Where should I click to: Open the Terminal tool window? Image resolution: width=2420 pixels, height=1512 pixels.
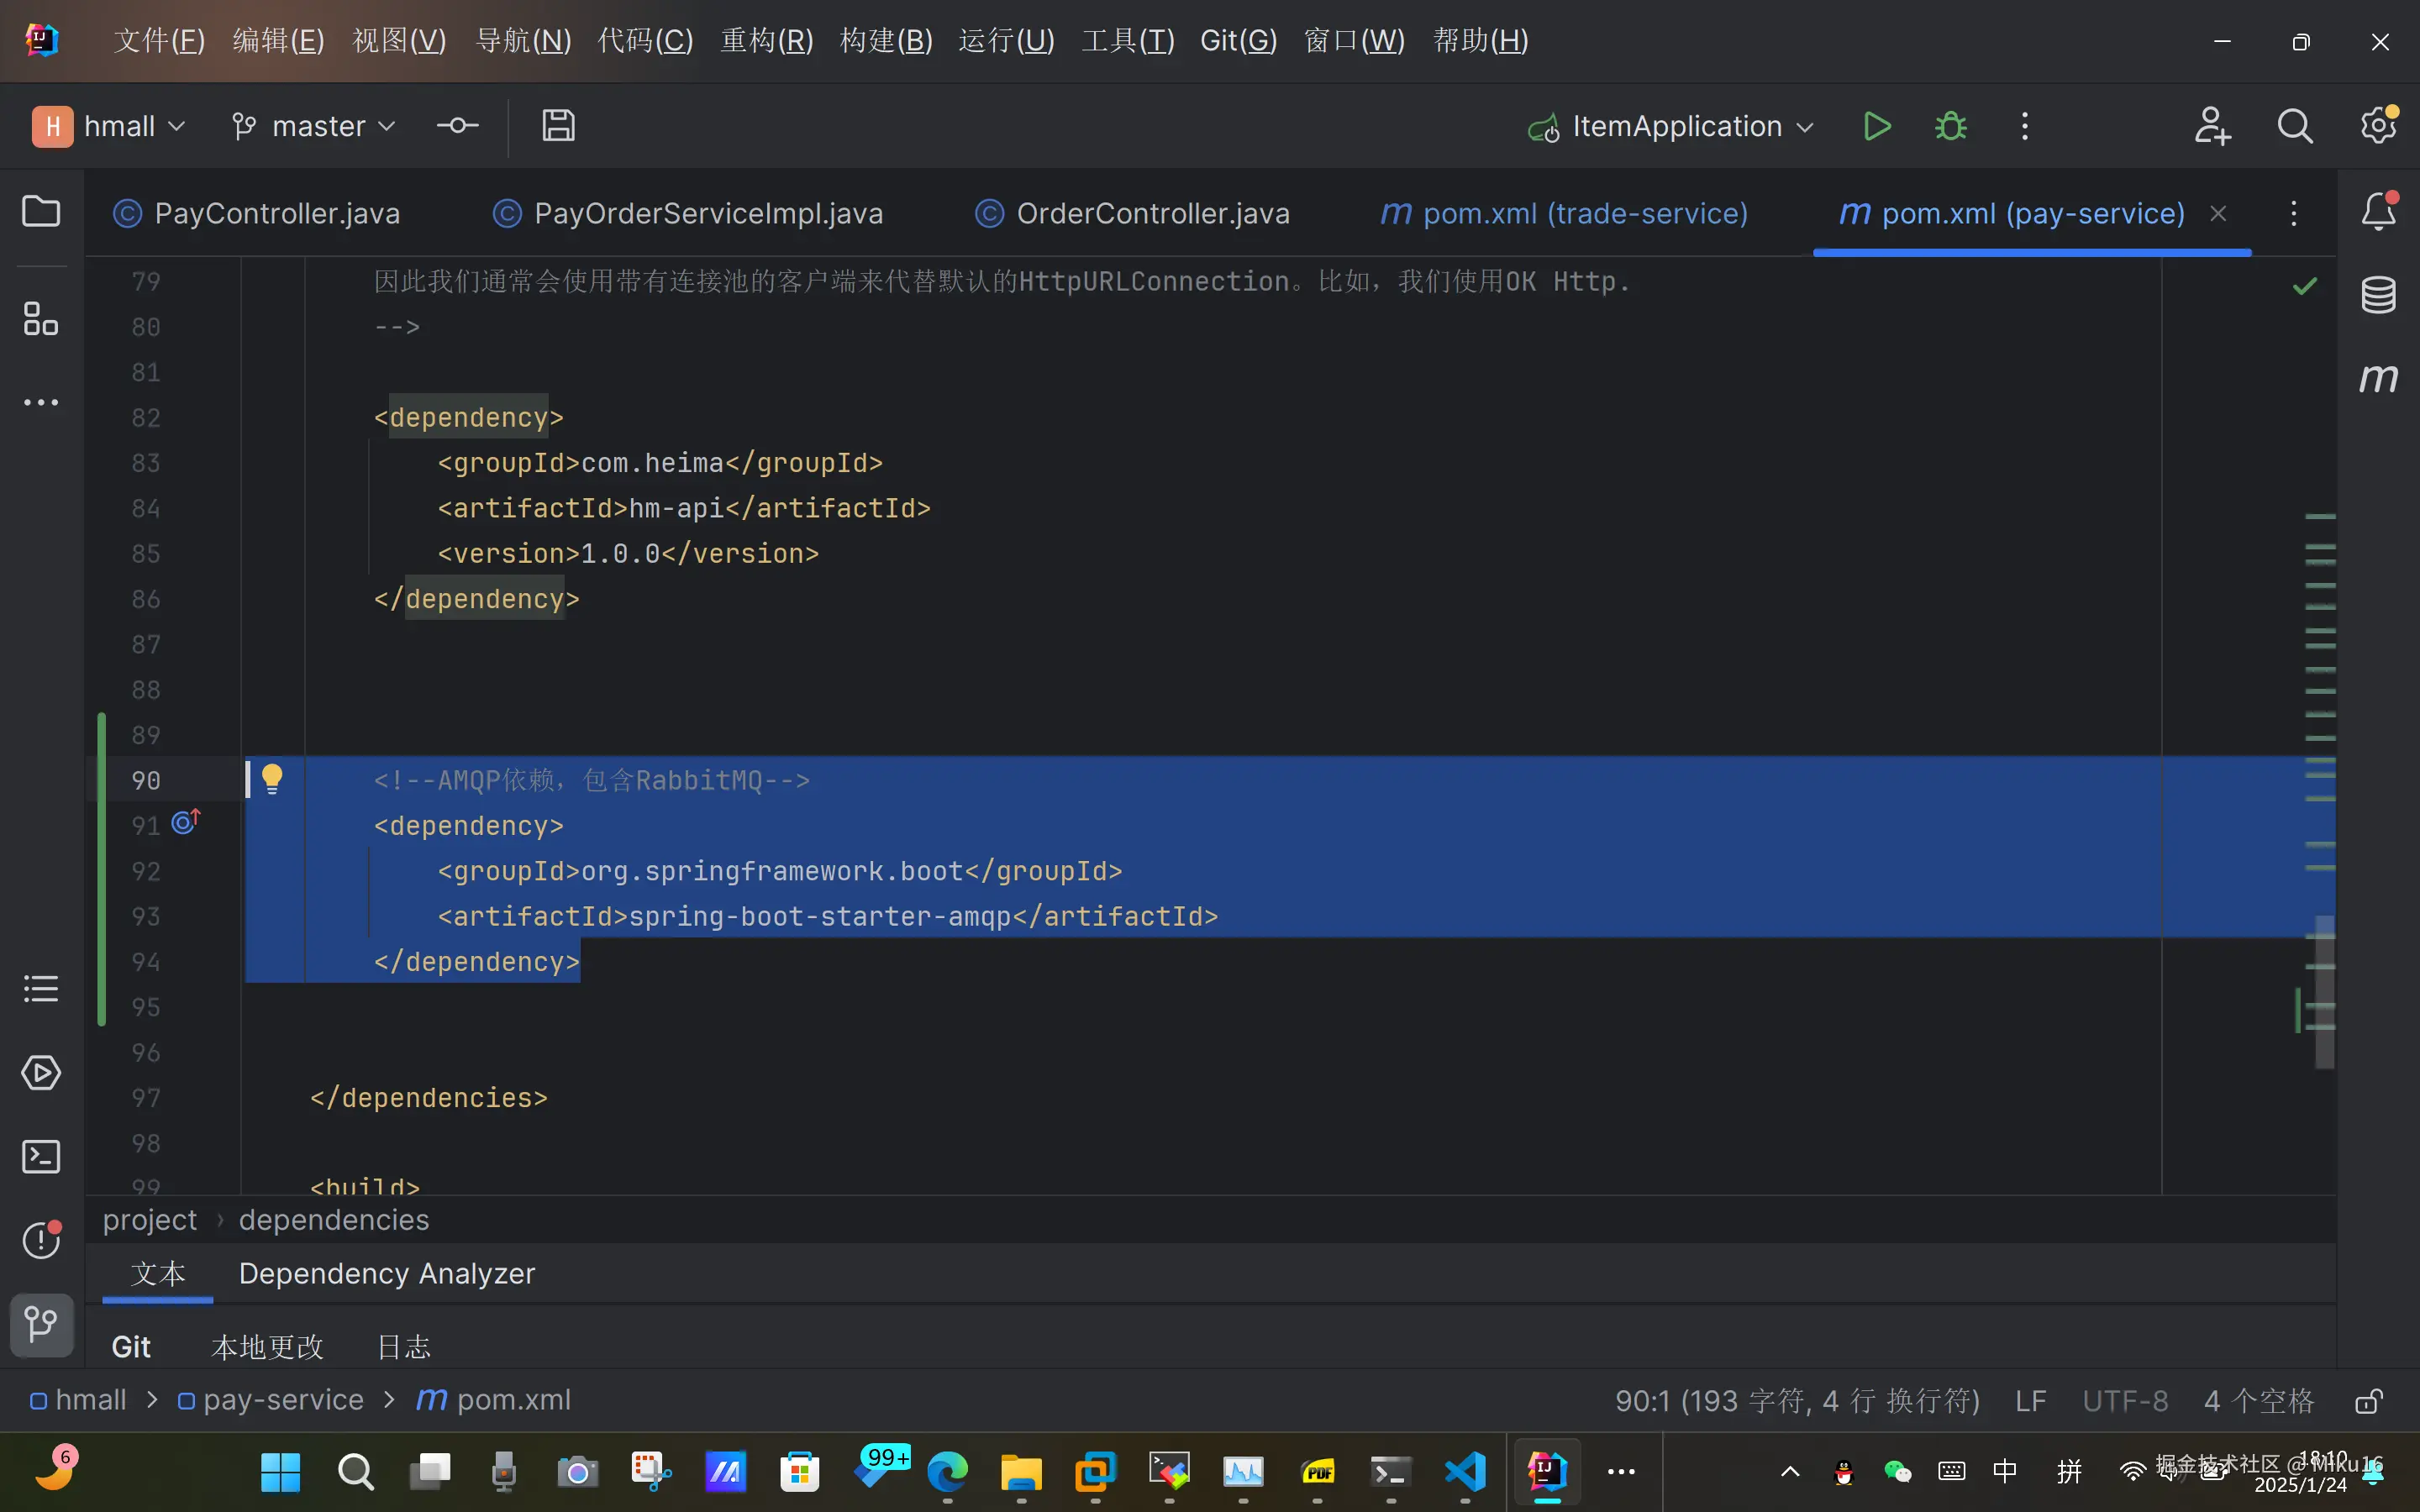[x=41, y=1157]
